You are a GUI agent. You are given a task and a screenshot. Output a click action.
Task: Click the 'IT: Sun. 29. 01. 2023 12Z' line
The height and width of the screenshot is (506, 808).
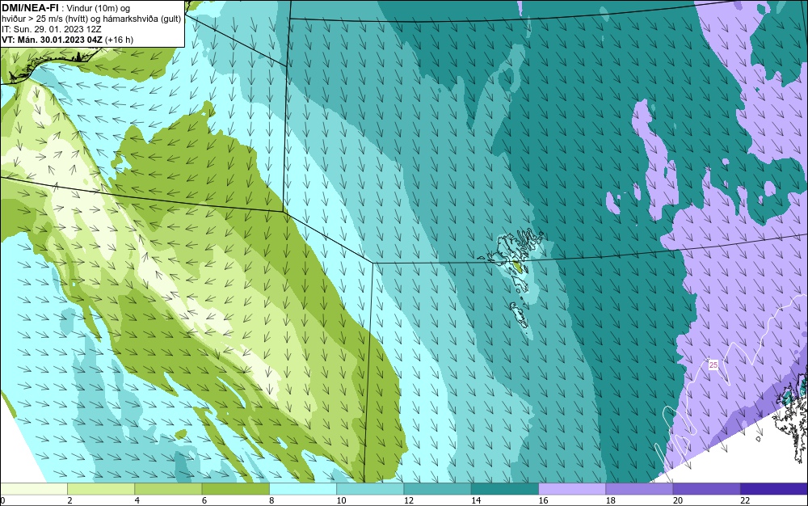[52, 29]
